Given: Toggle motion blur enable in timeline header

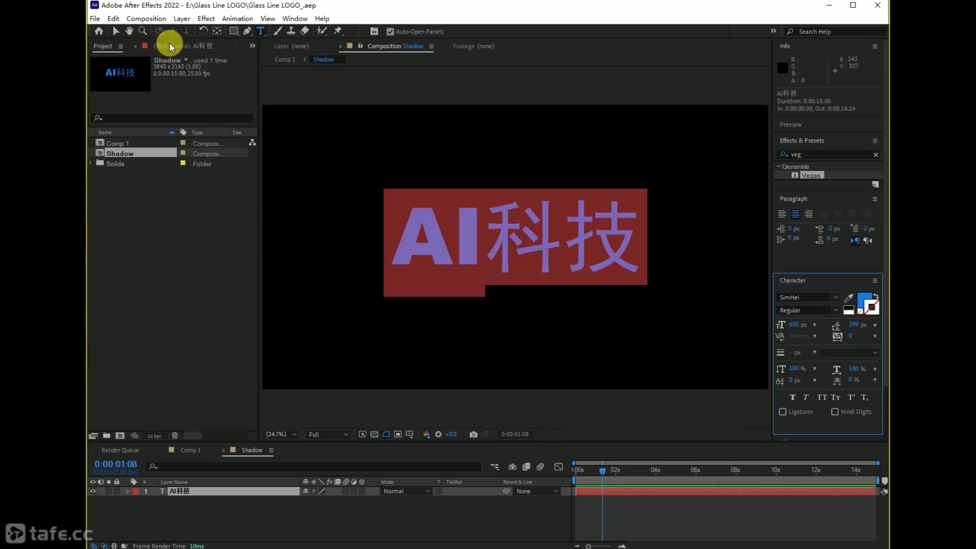Looking at the screenshot, I should pos(540,467).
